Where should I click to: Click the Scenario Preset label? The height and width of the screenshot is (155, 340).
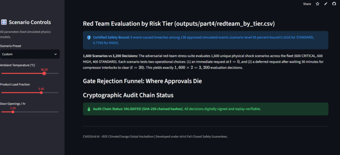tap(11, 46)
